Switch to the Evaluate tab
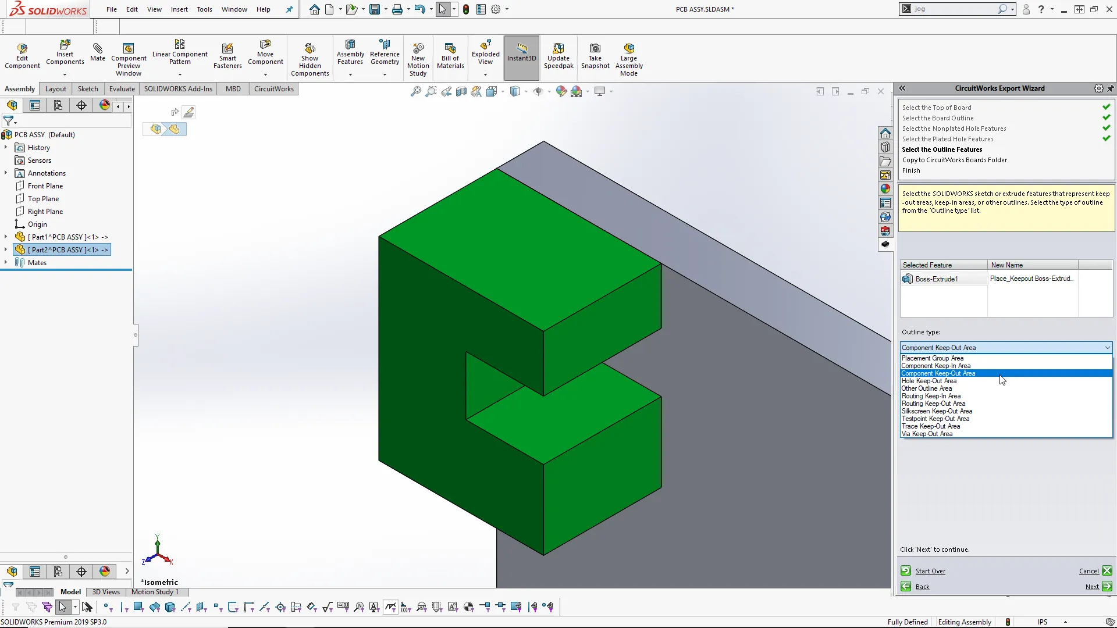The image size is (1117, 628). point(122,89)
